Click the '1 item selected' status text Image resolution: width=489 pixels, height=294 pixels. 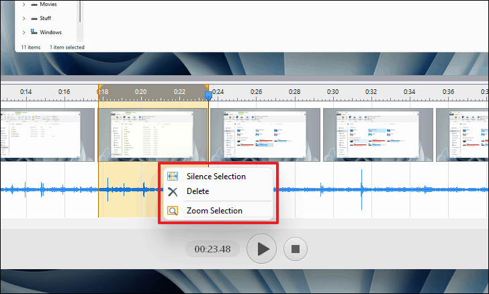pos(67,48)
